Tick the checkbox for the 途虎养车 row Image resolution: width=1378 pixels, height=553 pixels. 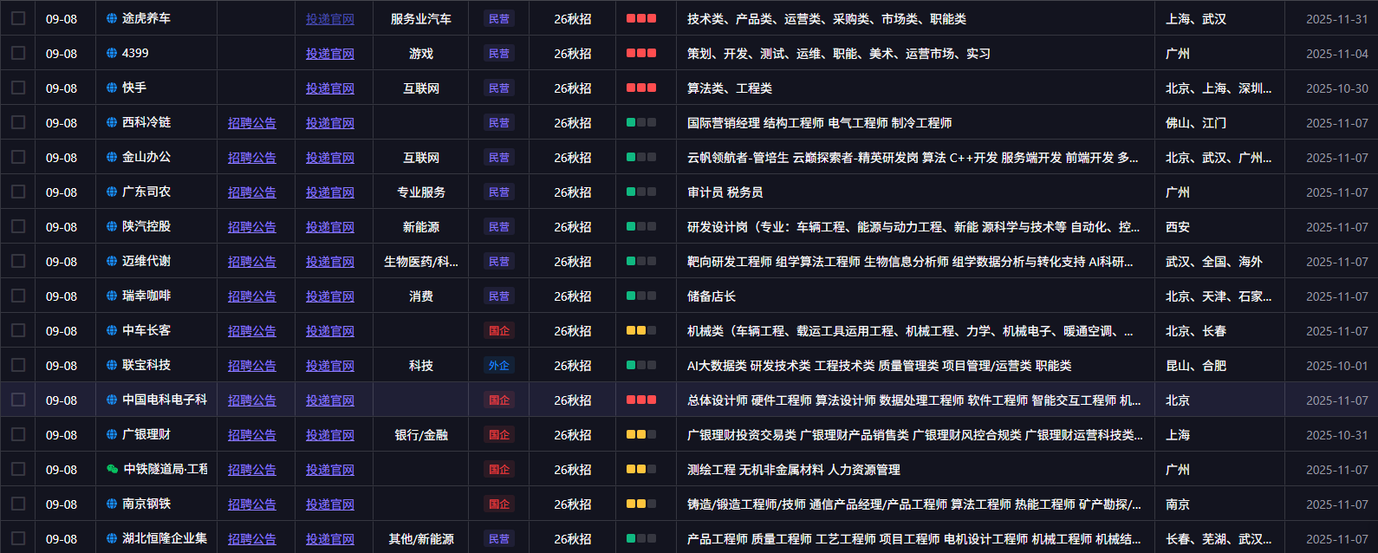click(18, 18)
